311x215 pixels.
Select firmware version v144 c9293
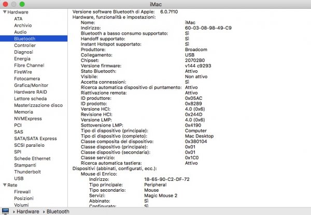pos(198,66)
